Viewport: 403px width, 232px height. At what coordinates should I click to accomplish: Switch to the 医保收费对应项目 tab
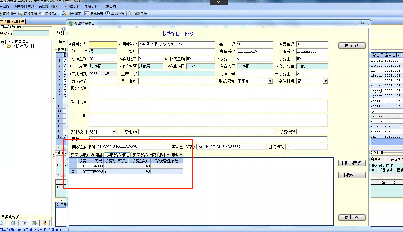[86, 155]
